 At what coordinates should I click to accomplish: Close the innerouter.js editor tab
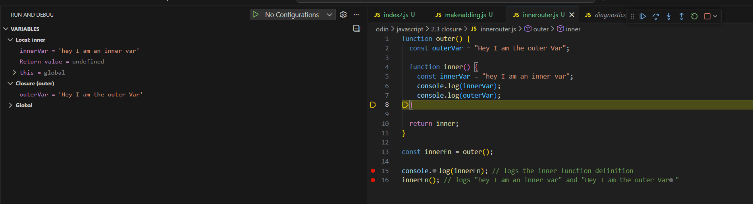[x=572, y=15]
